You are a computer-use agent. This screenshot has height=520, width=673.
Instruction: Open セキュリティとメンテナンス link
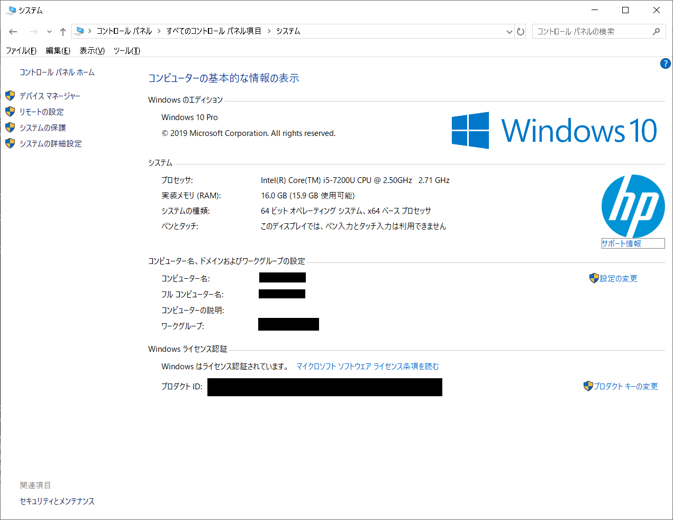click(x=57, y=501)
